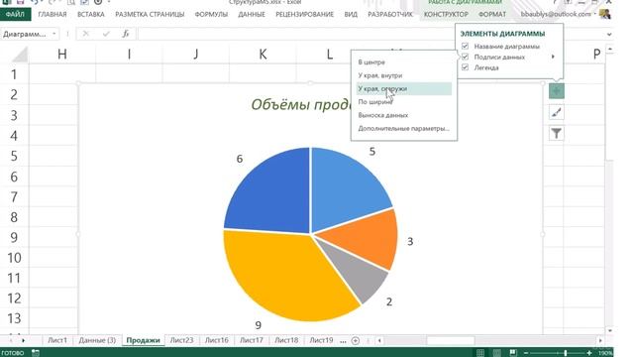Click the user account avatar picture

pos(605,14)
